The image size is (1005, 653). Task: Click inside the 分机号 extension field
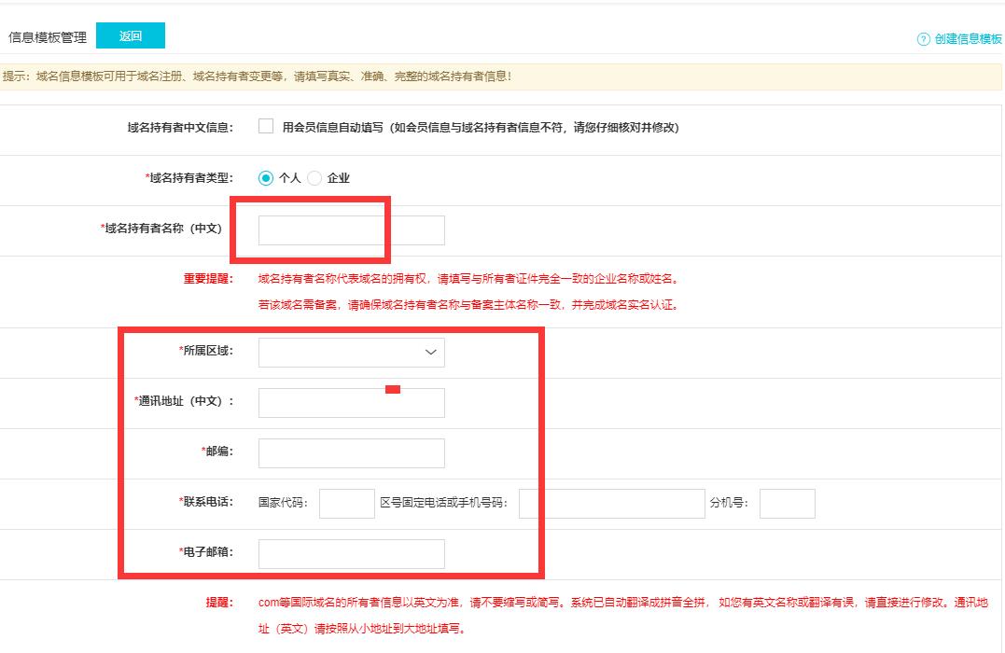pos(787,503)
